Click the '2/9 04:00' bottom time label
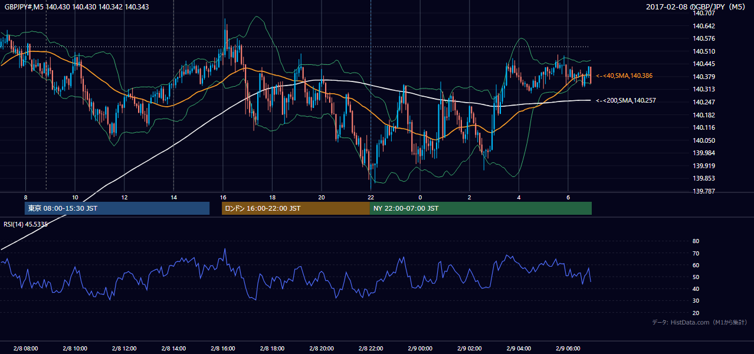The width and height of the screenshot is (754, 354). tap(519, 349)
